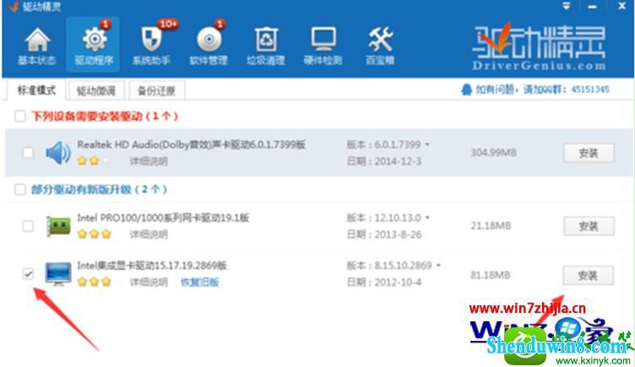Check the 下列设备需要安装驱动 group checkbox
This screenshot has width=635, height=367.
click(x=20, y=117)
